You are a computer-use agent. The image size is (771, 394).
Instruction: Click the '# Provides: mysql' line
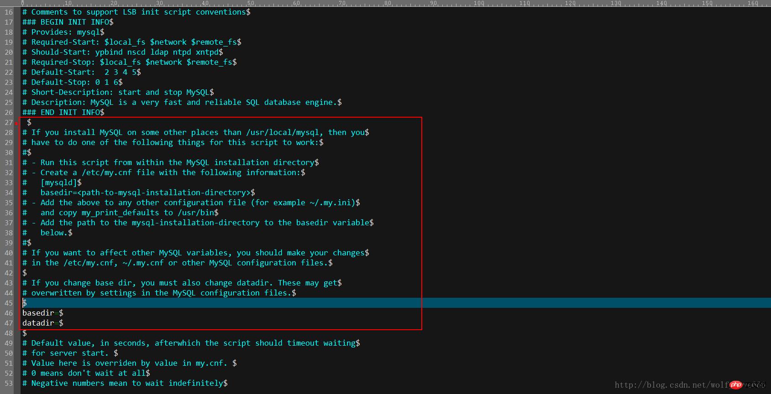(63, 32)
